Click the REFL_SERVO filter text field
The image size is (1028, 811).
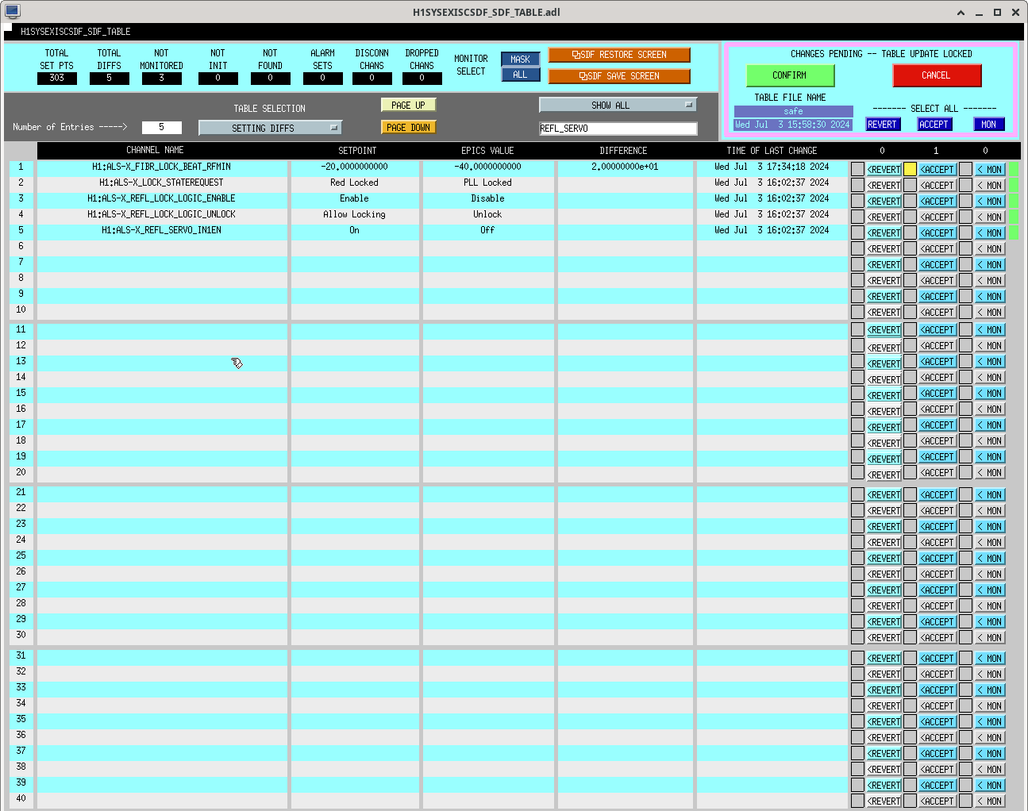click(618, 129)
